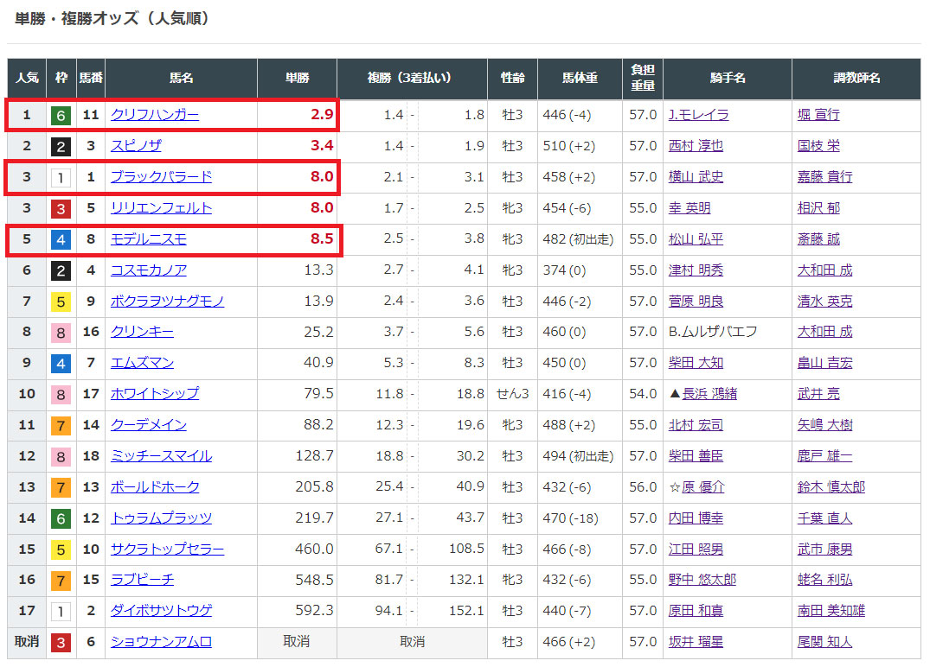Open trainer link 国枝 栄
The height and width of the screenshot is (667, 930).
tap(818, 146)
